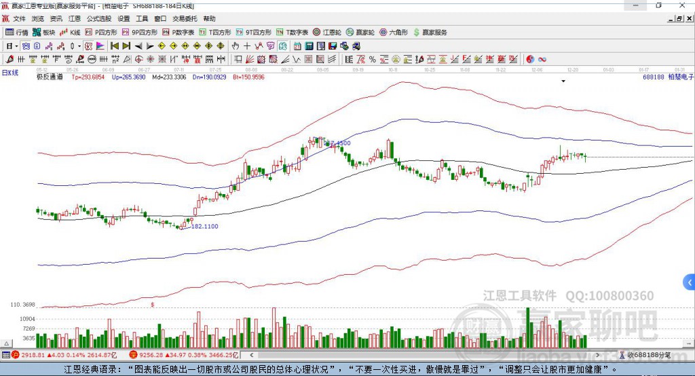Open the calendar icon in toolbar

(297, 46)
